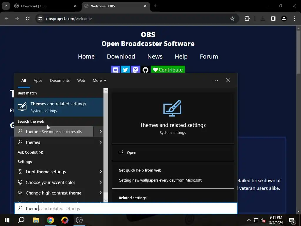Open a new browser tab
301x226 pixels.
[156, 6]
